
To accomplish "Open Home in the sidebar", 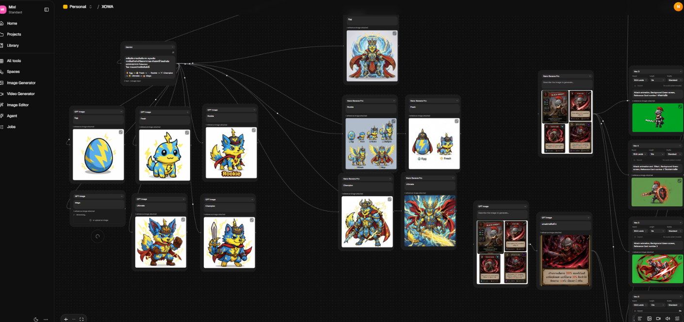I will [x=12, y=23].
